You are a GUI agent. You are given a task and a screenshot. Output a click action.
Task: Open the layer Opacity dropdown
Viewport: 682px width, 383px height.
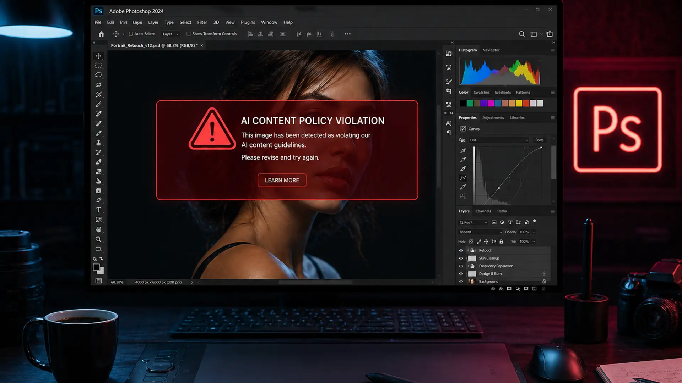[x=534, y=232]
